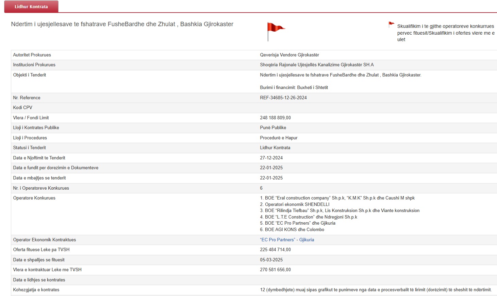Select the Skualifikim red flag description text

point(446,33)
